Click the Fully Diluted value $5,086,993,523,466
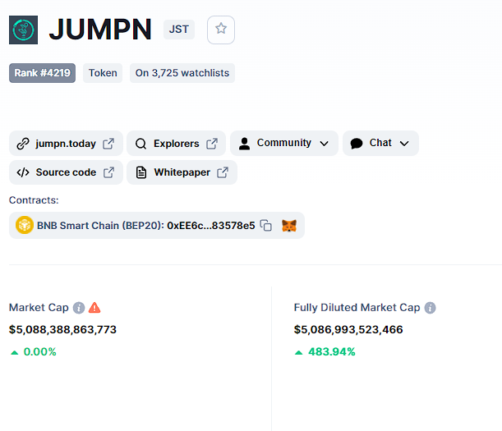502x431 pixels. 348,329
